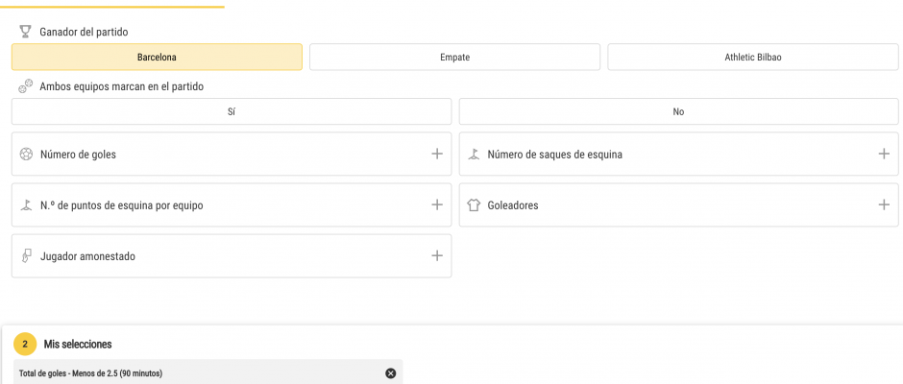
Task: Choose No for both teams scoring
Action: (x=678, y=111)
